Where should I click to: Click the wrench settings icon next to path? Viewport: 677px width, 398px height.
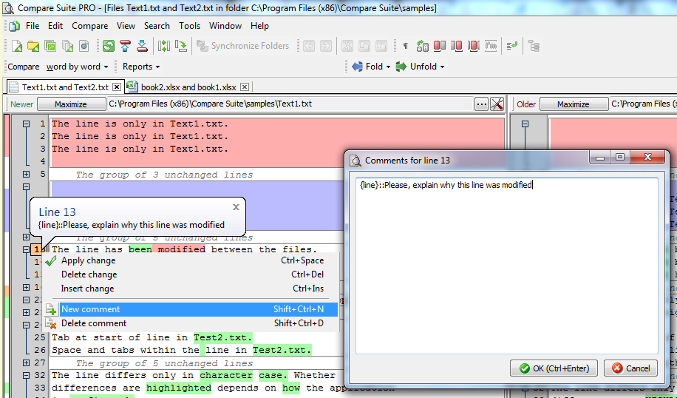497,104
